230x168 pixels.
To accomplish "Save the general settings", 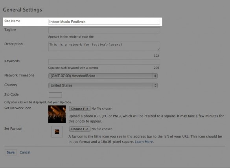I will point(11,152).
